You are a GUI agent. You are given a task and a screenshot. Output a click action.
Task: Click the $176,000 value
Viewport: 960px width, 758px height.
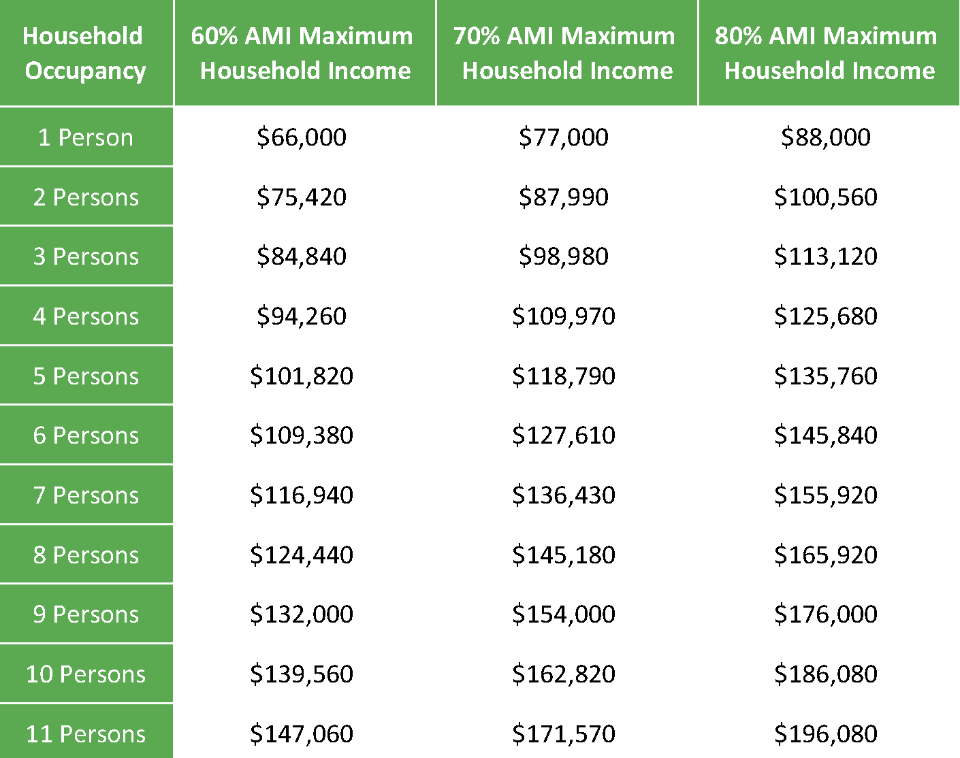pos(826,614)
